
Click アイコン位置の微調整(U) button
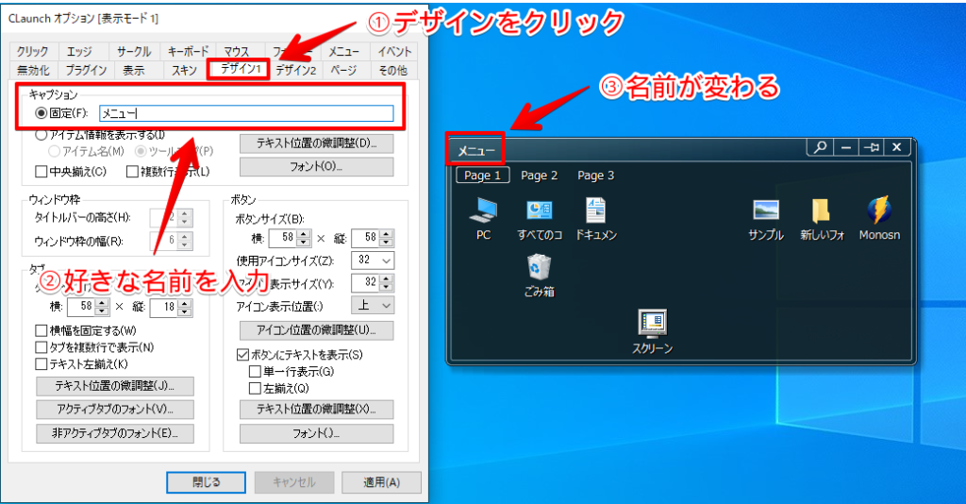click(x=317, y=330)
